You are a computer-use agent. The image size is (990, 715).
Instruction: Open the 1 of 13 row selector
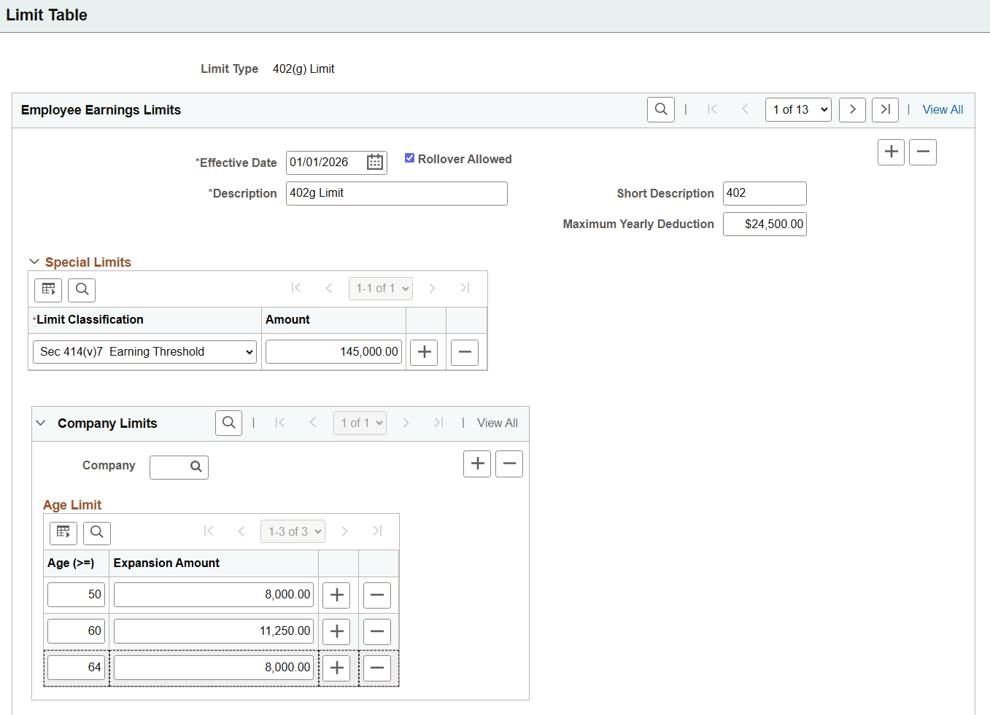coord(798,110)
